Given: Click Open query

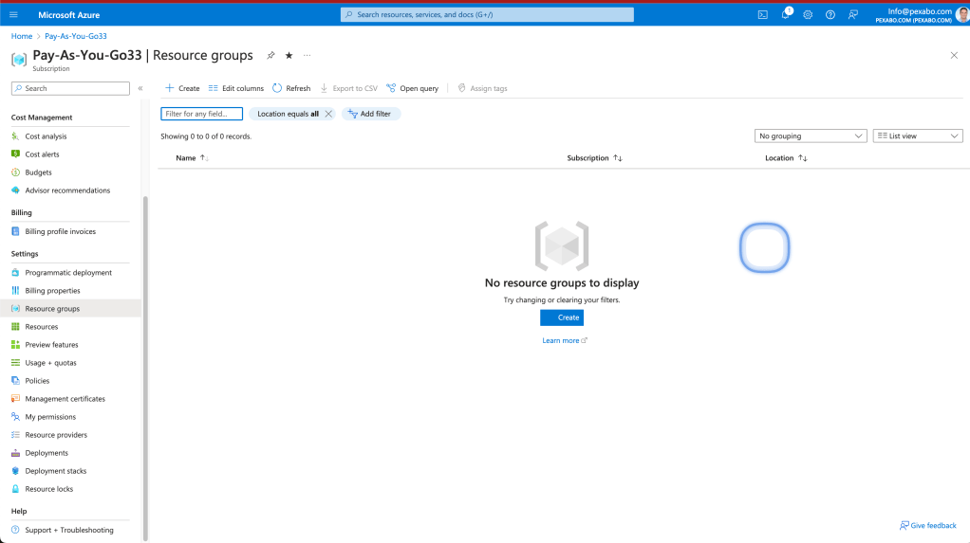Looking at the screenshot, I should point(413,88).
